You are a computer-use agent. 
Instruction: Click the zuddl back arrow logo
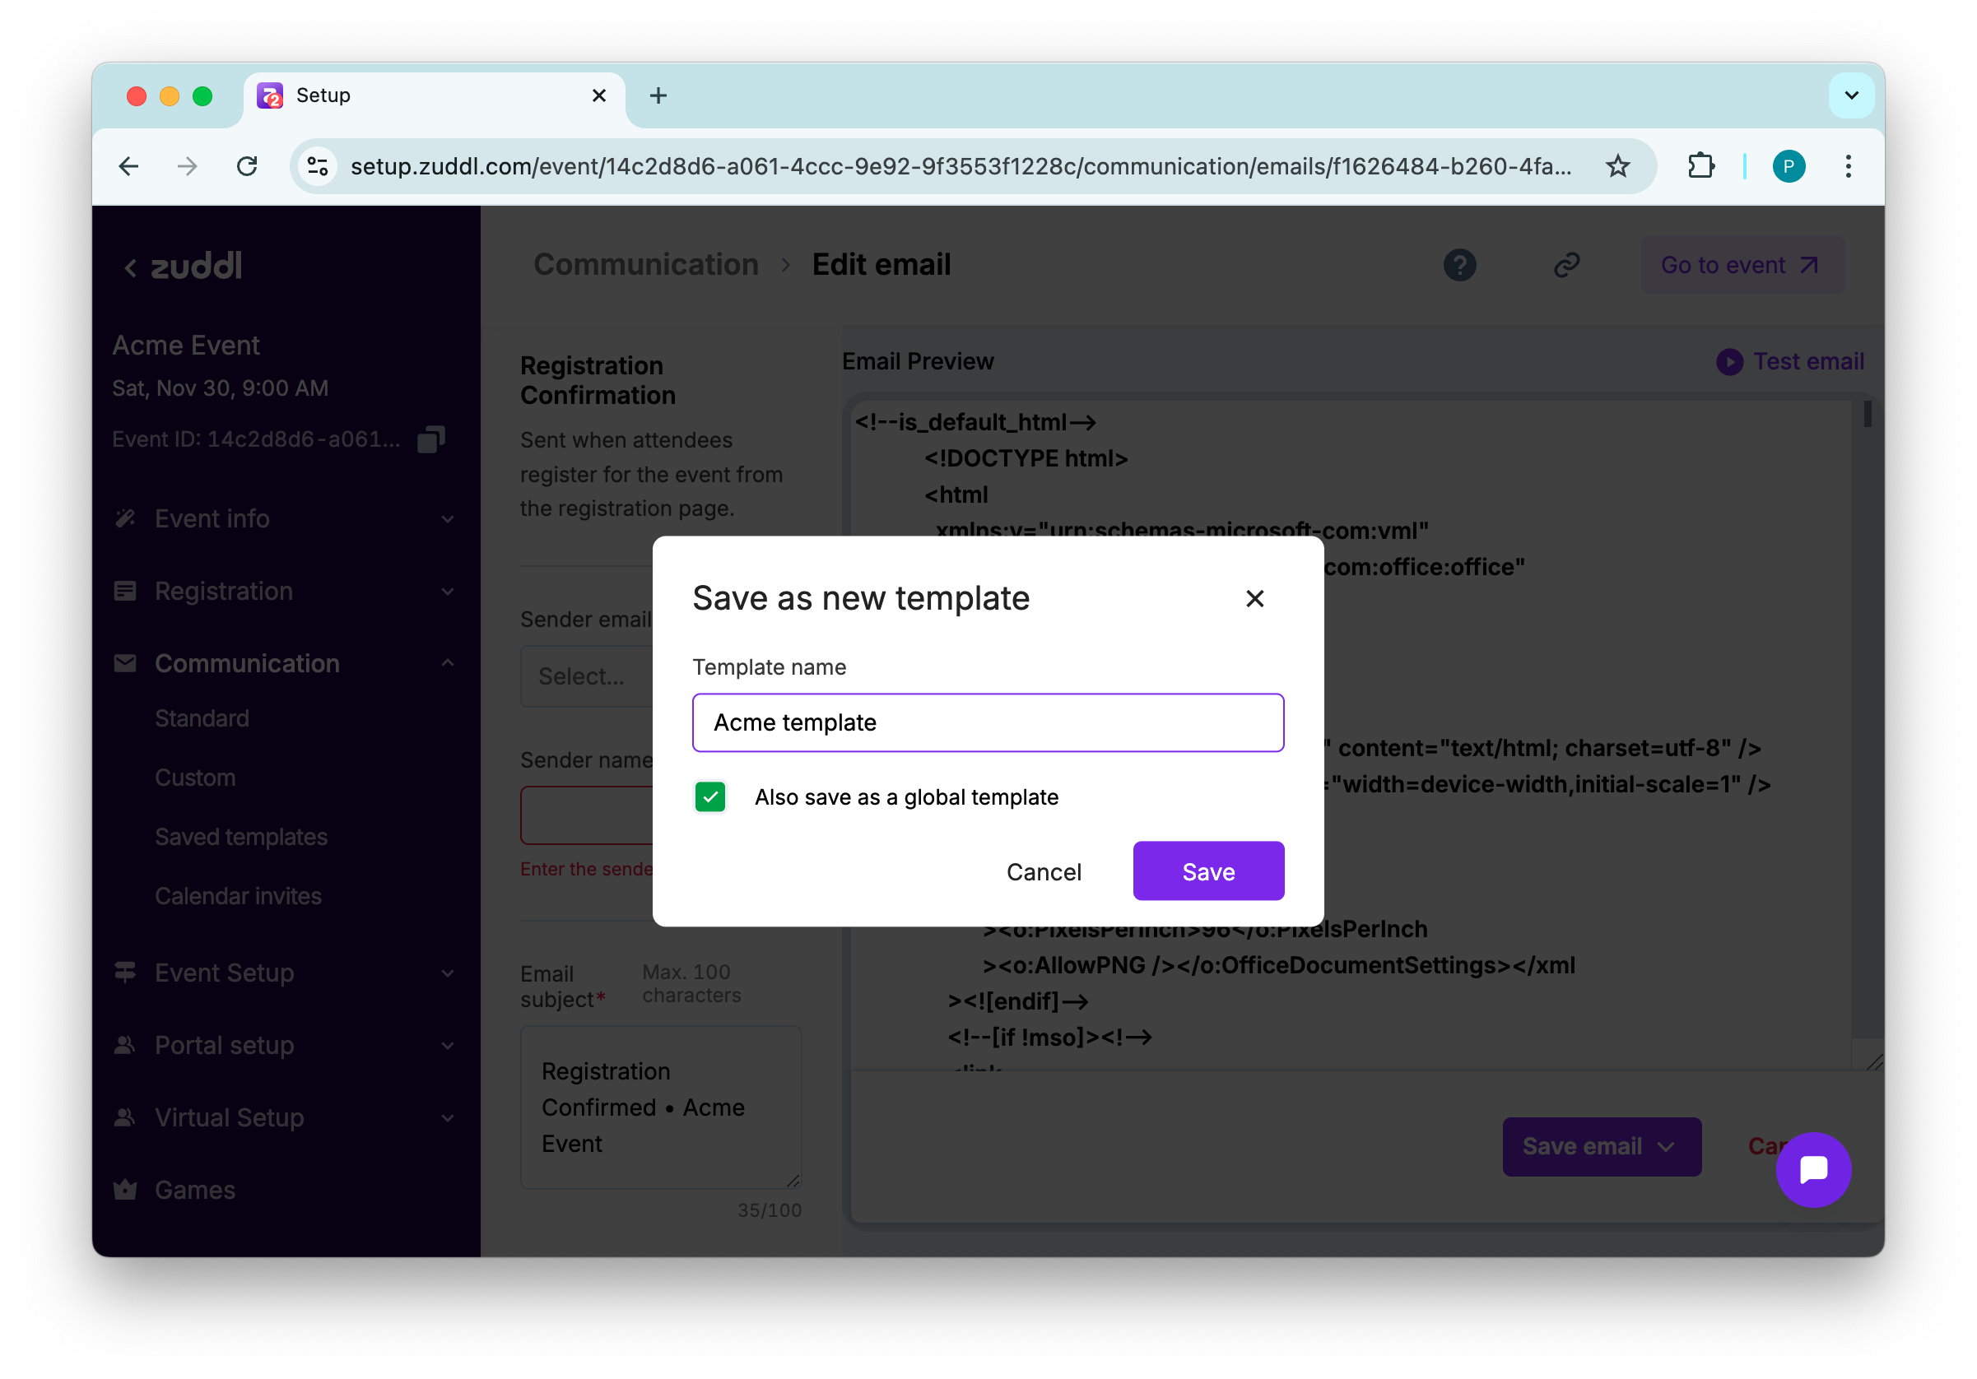click(131, 267)
